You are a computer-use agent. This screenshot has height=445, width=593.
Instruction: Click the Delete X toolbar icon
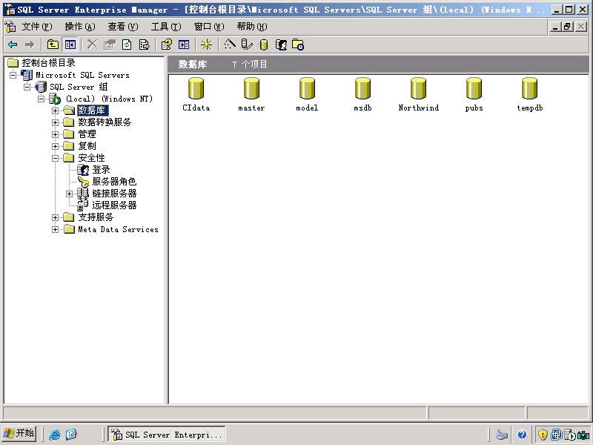tap(92, 44)
